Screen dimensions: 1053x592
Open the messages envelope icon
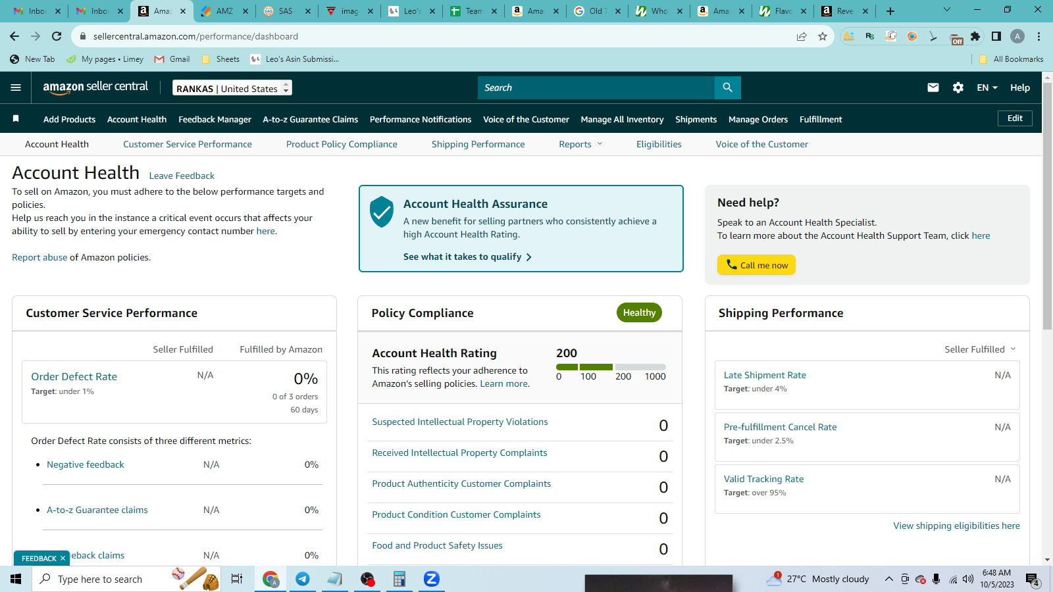coord(933,87)
